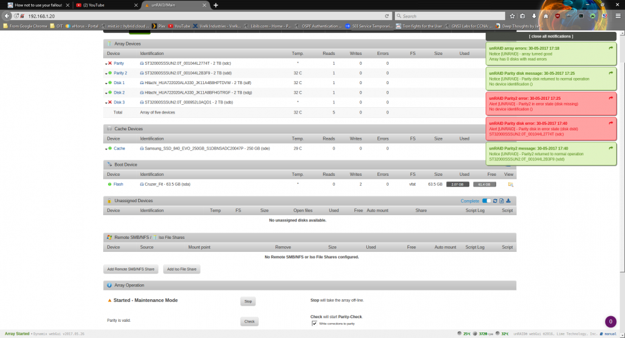Click the Check parity button
This screenshot has width=625, height=338.
pos(249,321)
